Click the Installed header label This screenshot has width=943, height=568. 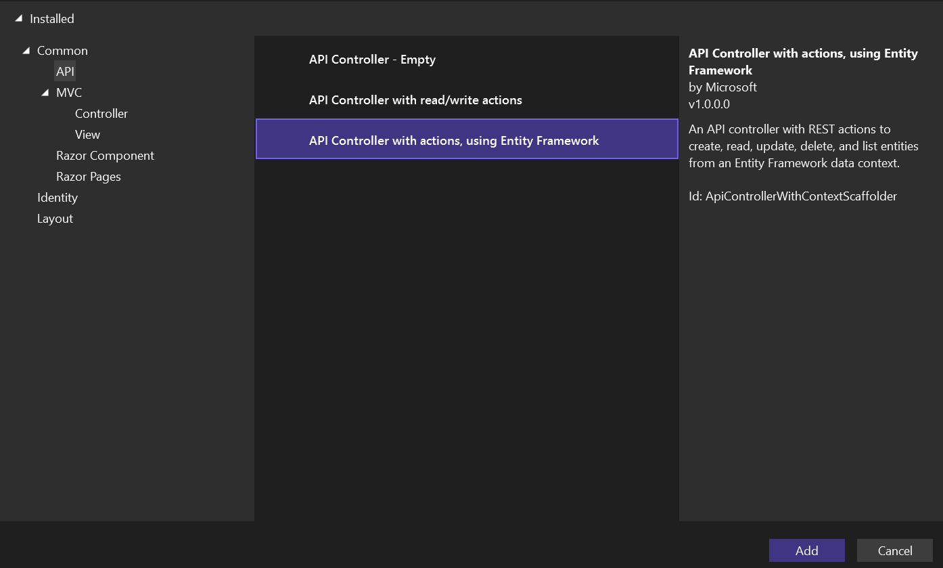(52, 19)
